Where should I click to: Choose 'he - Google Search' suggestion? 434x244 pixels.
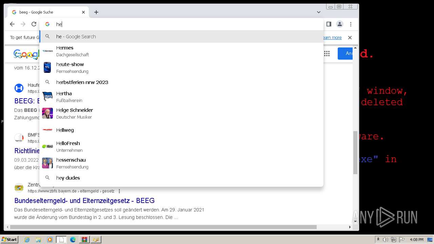181,37
